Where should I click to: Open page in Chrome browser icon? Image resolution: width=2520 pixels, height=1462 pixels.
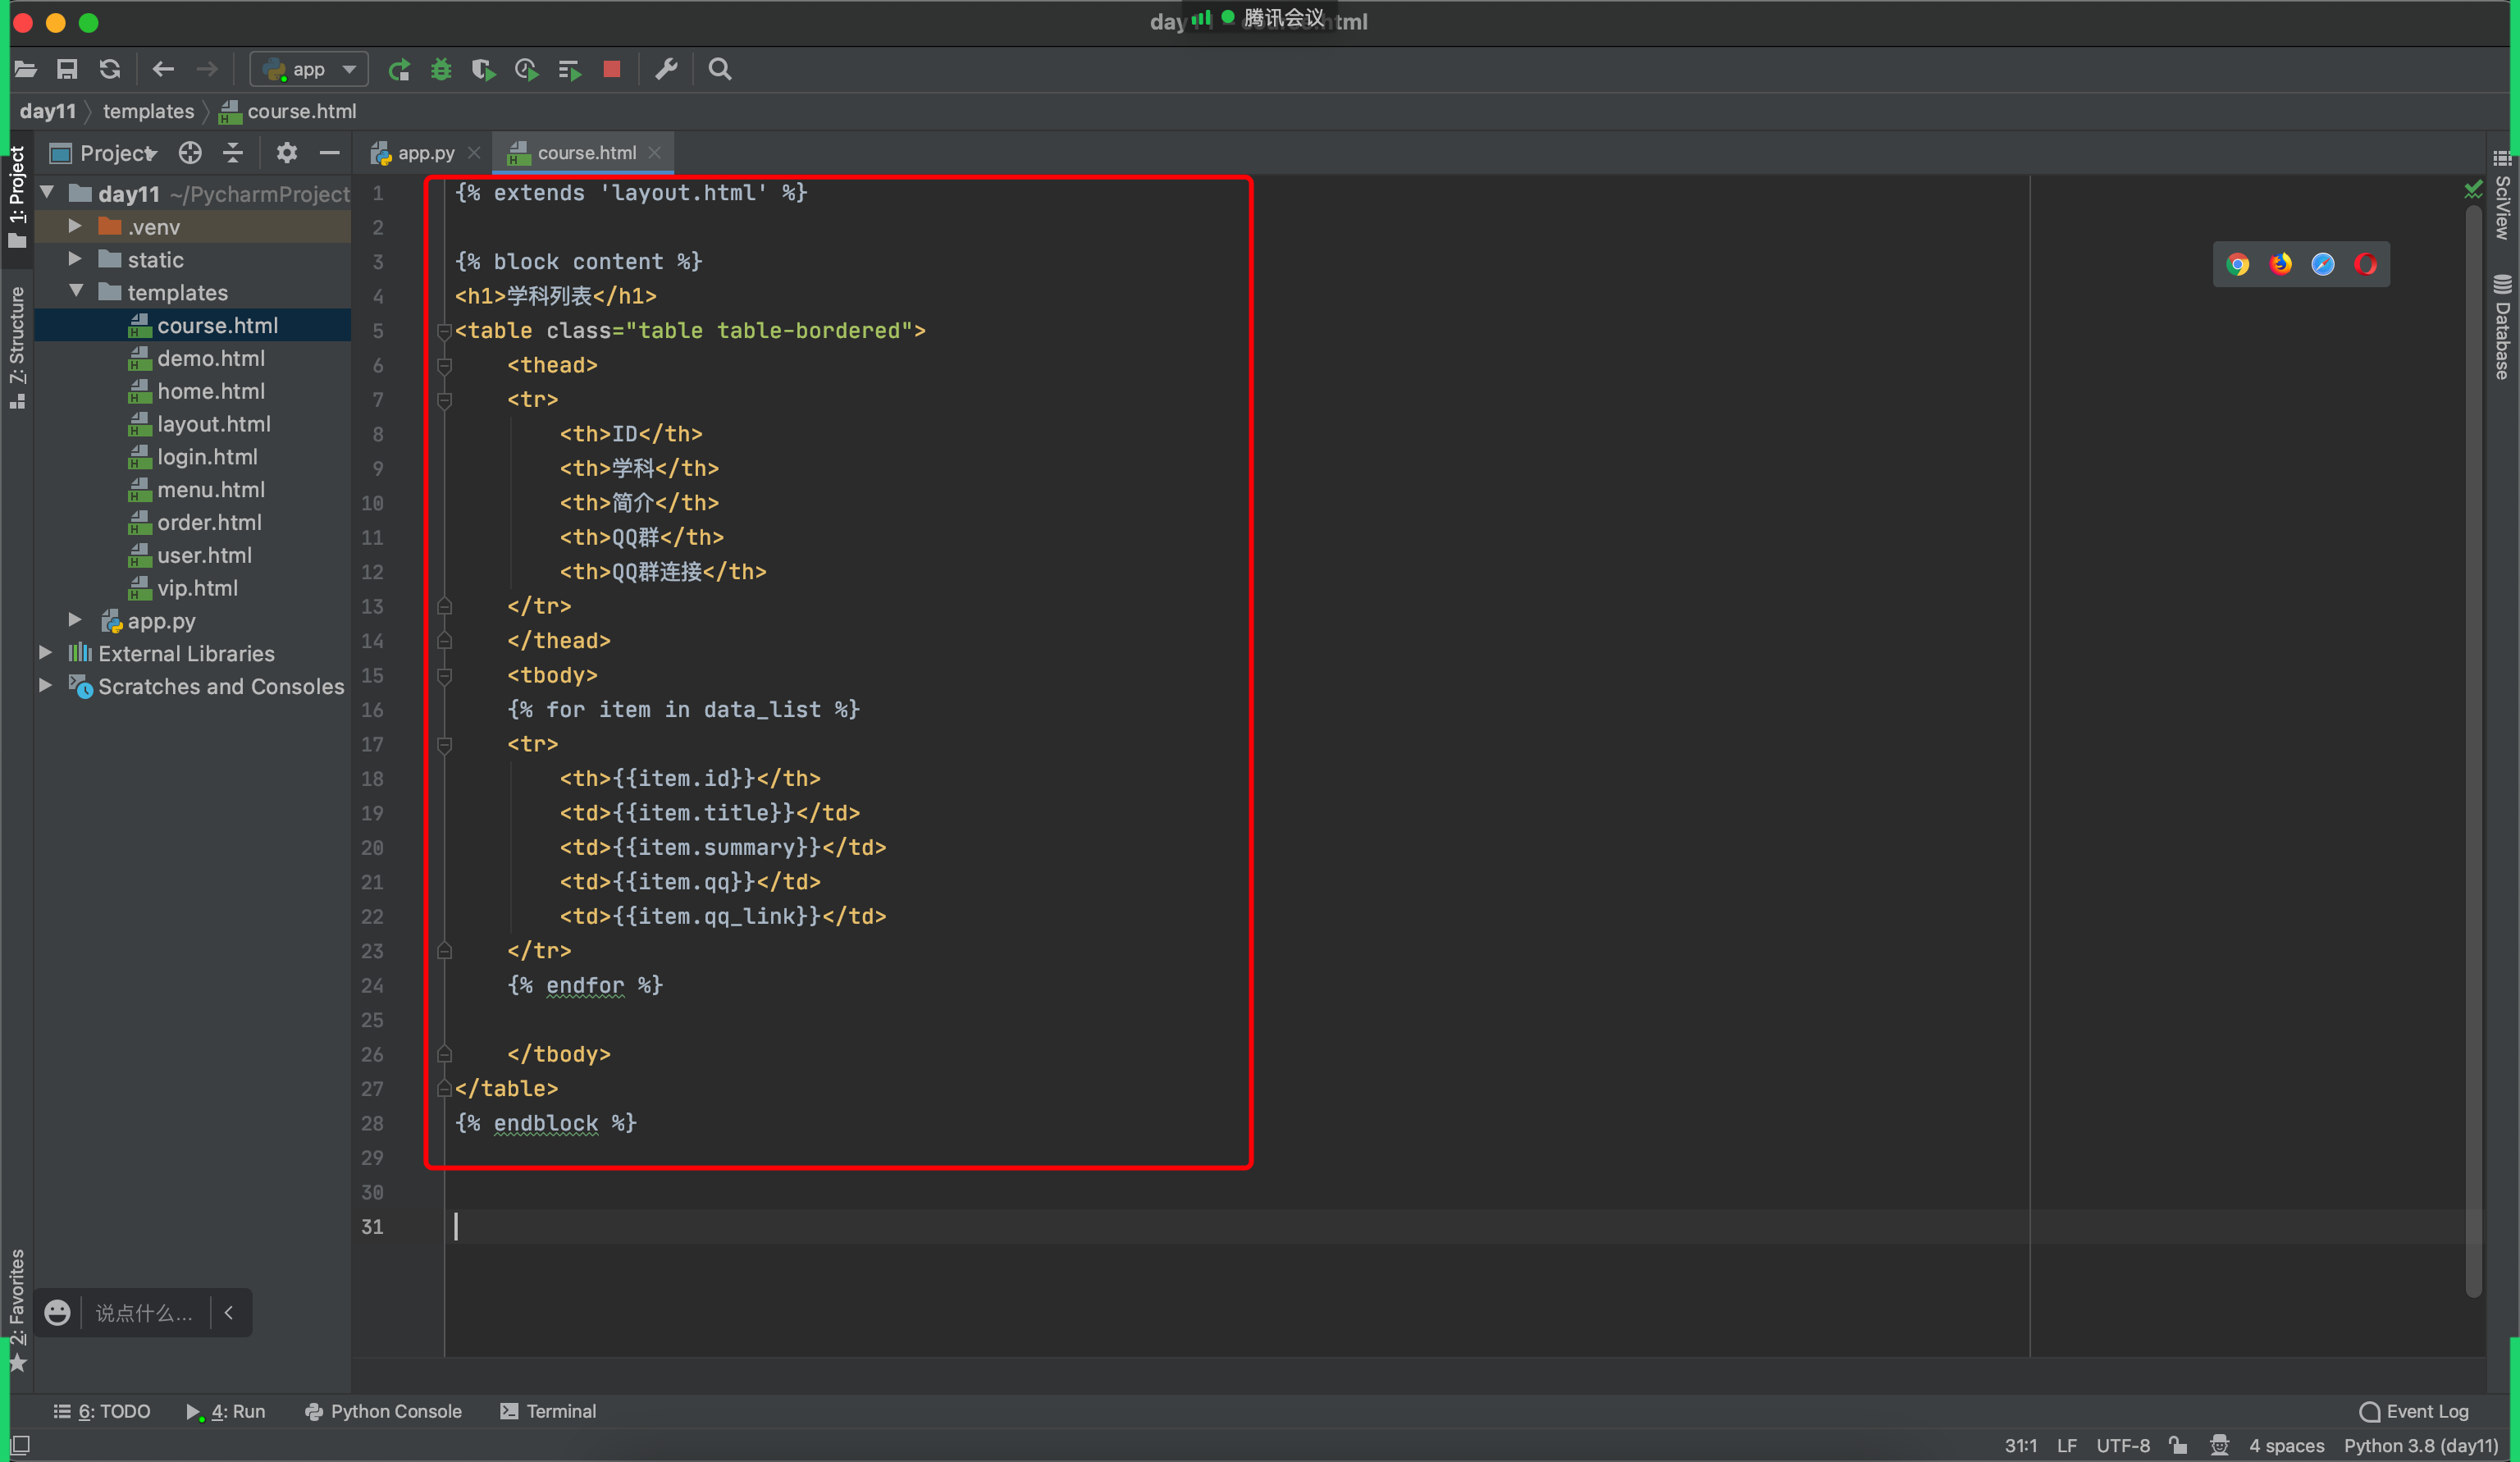tap(2238, 264)
